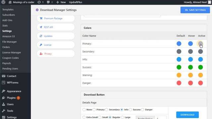Pick the Secondary Active color swatch
The image size is (212, 119).
[x=200, y=52]
